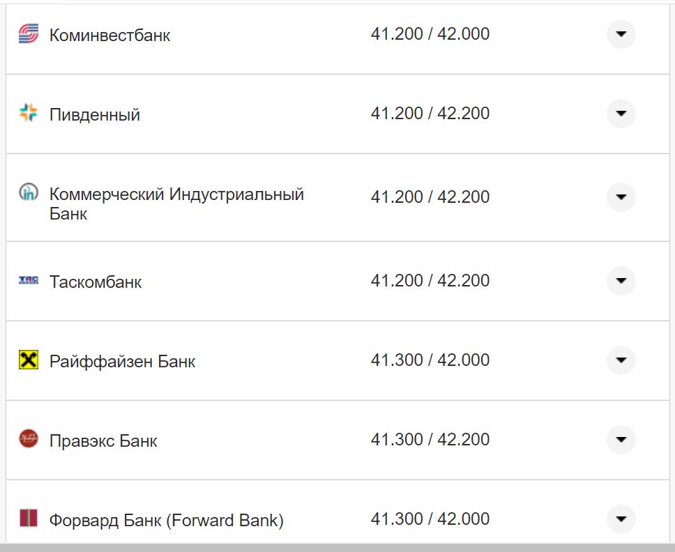Click the Таскомбанк TAC logo icon
Screen dimensions: 675x552
27,280
